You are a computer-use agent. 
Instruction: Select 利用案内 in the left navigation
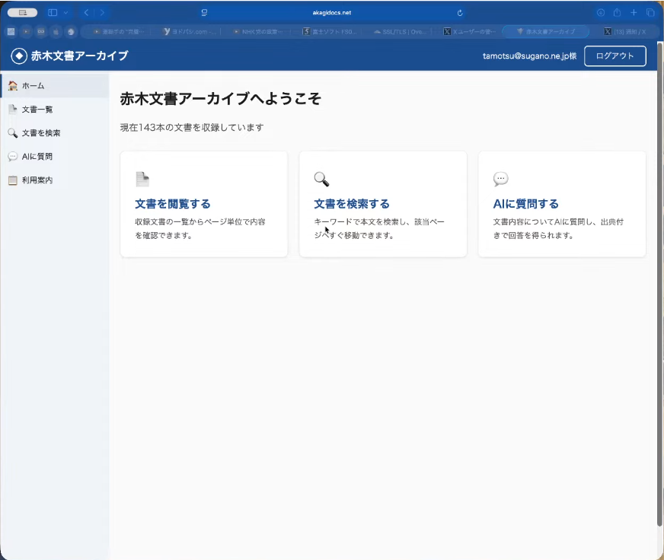pos(37,180)
